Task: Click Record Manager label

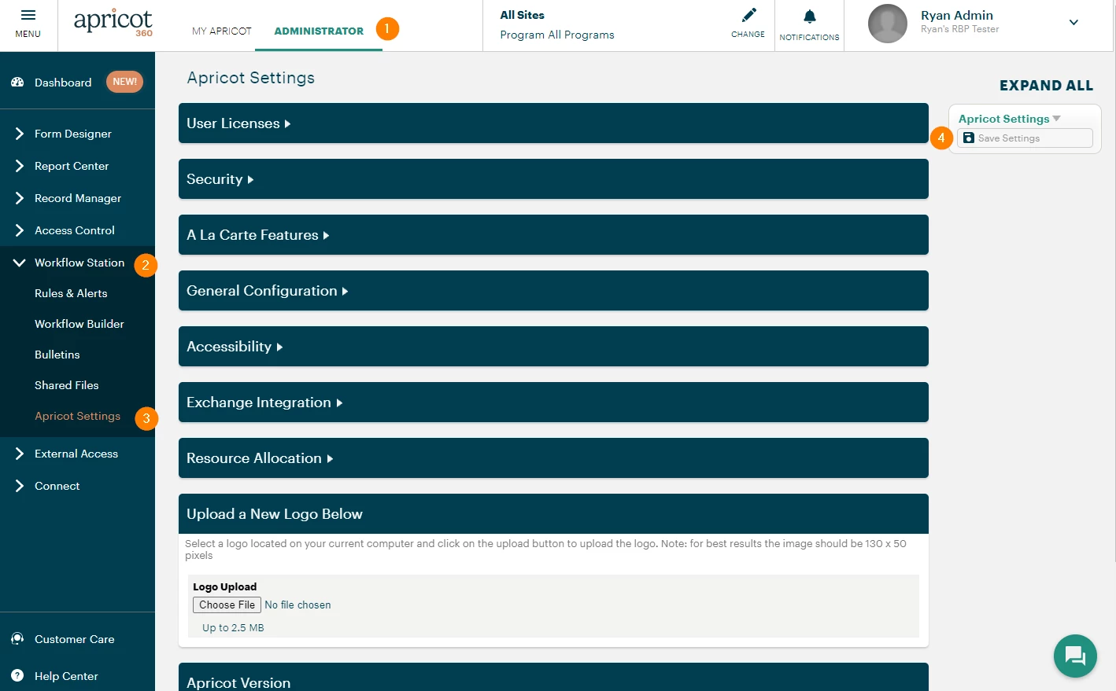Action: 78,198
